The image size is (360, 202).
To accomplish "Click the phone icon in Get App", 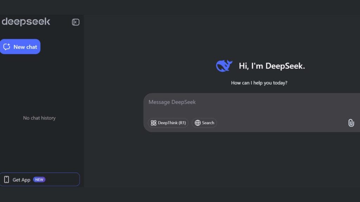I will coord(6,180).
